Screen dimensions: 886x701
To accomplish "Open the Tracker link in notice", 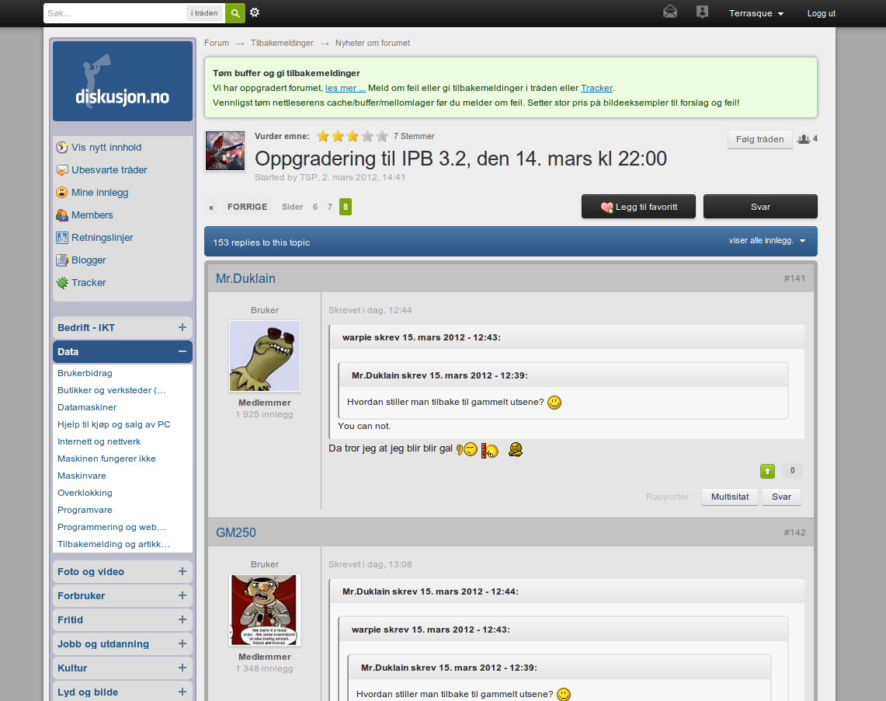I will tap(596, 88).
